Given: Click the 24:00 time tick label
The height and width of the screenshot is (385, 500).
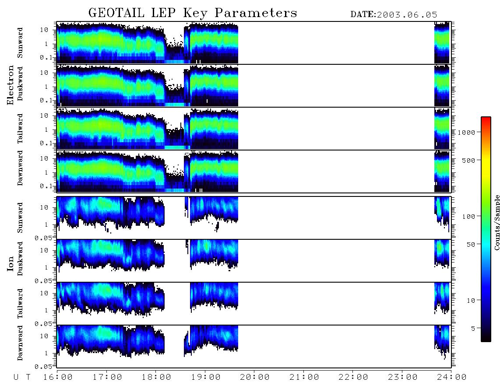Looking at the screenshot, I should (452, 378).
